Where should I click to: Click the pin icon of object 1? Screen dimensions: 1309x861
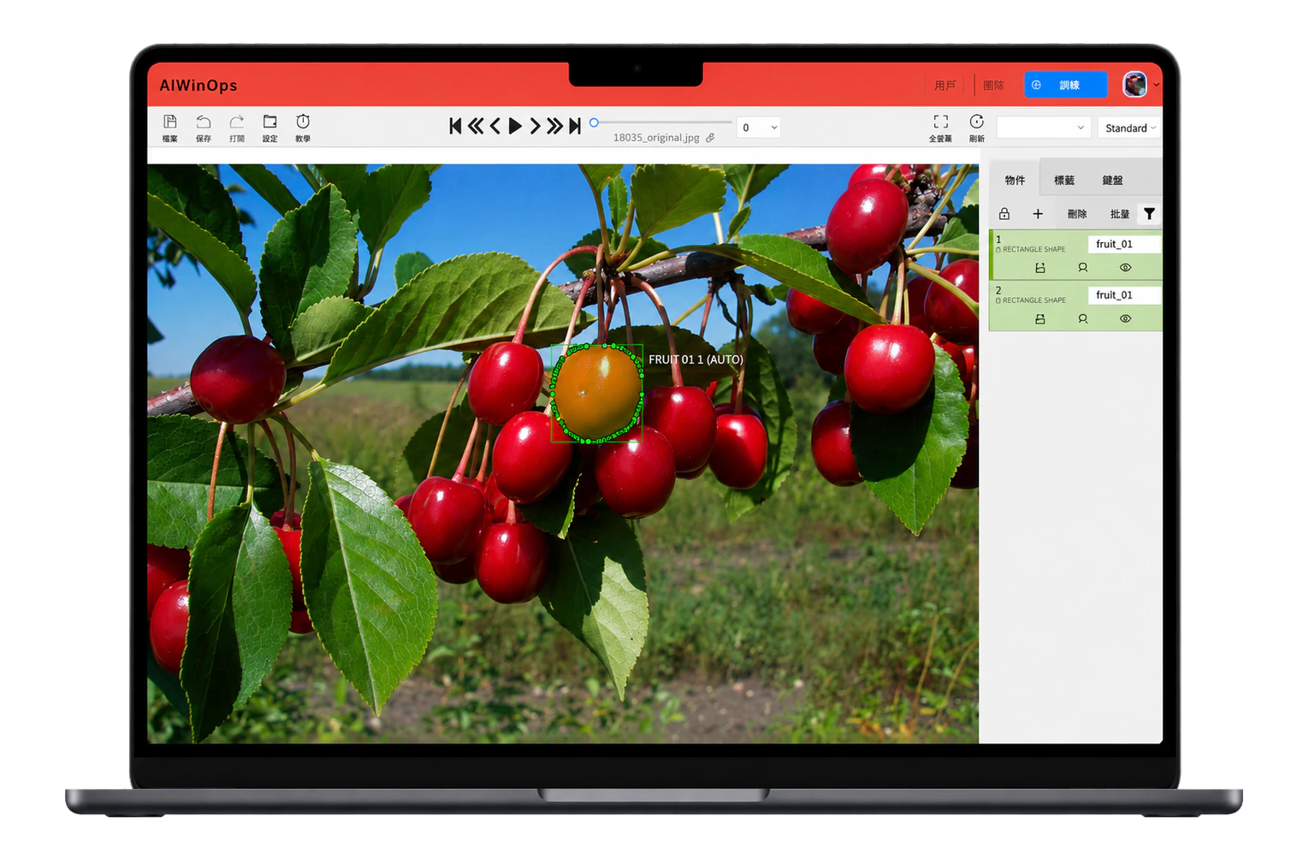pyautogui.click(x=1082, y=268)
